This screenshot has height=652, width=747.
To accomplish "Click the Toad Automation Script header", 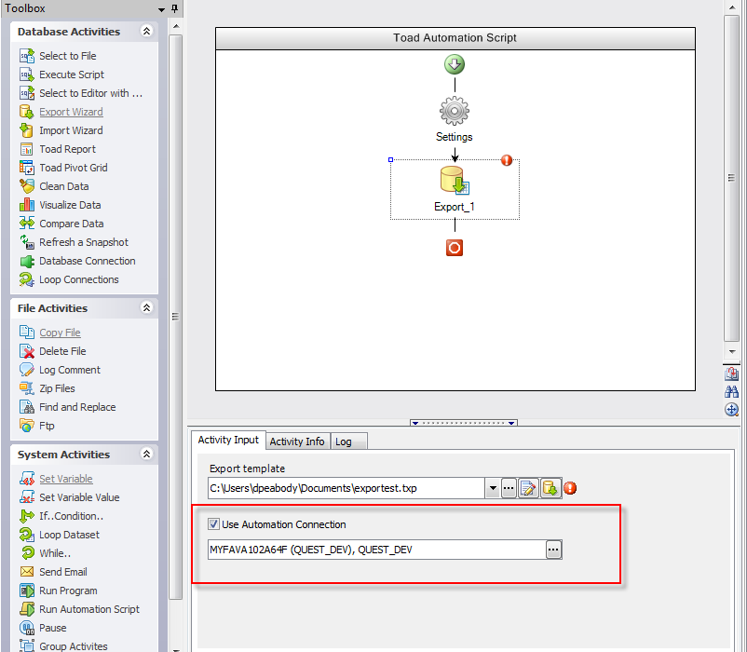I will [455, 38].
